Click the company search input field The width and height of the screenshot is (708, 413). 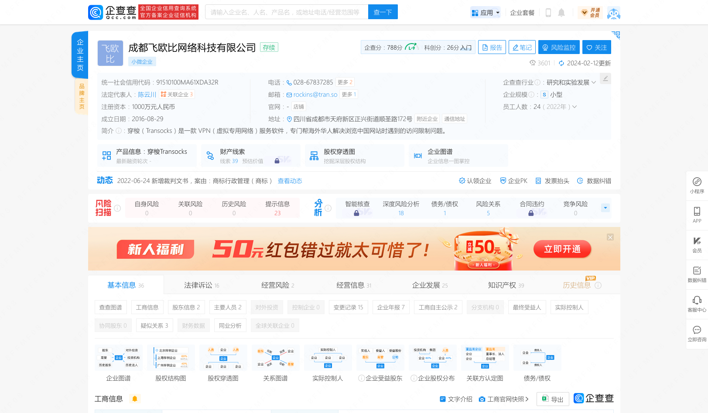click(287, 12)
